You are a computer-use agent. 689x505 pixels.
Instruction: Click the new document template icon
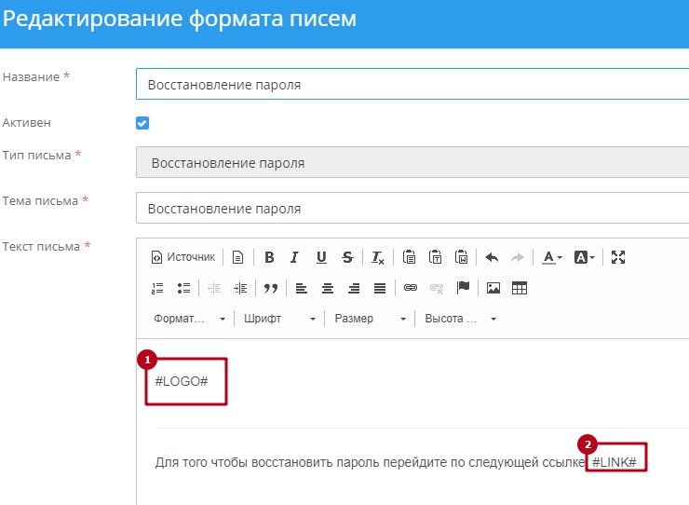(237, 257)
